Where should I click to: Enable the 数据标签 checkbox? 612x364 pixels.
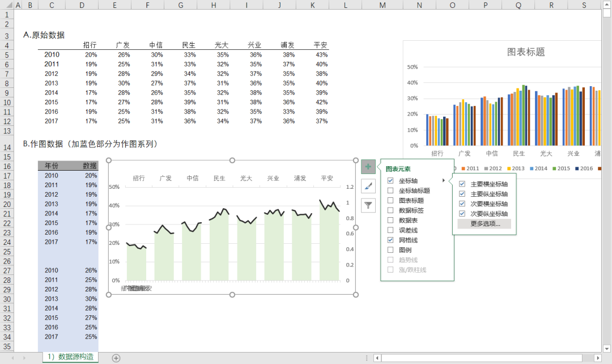pos(390,210)
